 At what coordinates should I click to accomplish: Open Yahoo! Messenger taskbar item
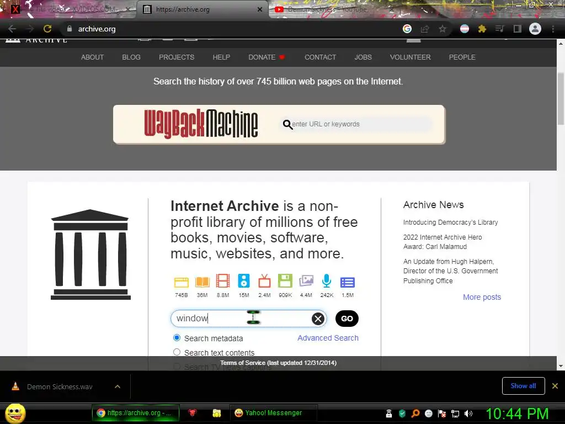pos(274,413)
